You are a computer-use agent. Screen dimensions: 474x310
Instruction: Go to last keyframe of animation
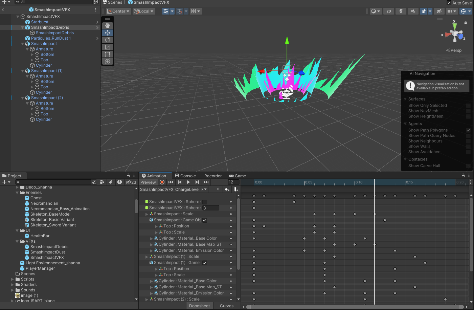point(206,182)
